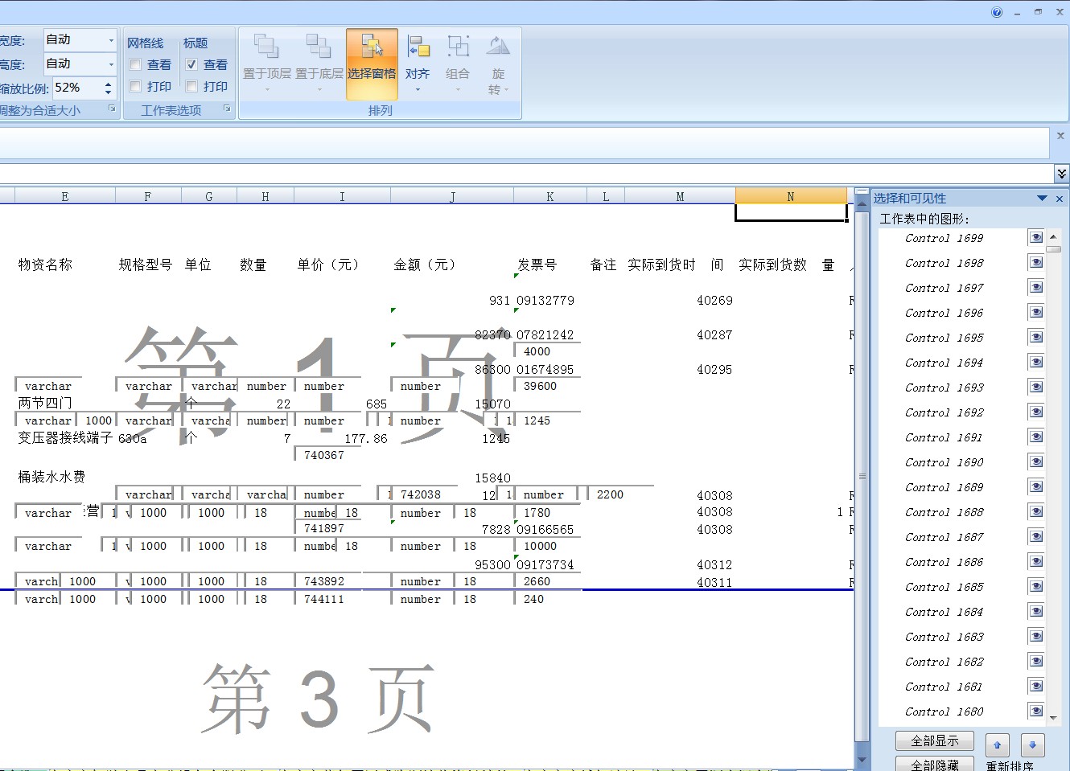
Task: Toggle visibility of Control 1693
Action: tap(1036, 387)
